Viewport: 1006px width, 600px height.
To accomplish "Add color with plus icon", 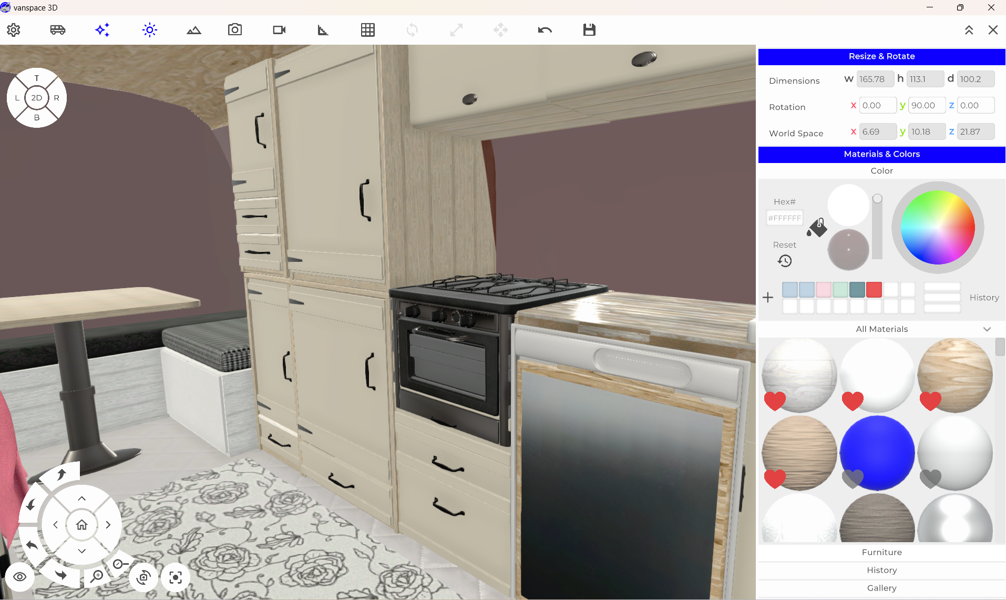I will tap(768, 298).
